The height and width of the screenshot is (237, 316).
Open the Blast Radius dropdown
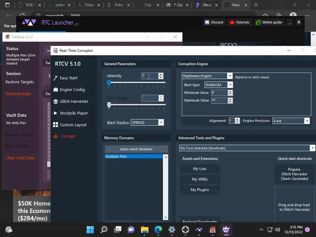(161, 123)
